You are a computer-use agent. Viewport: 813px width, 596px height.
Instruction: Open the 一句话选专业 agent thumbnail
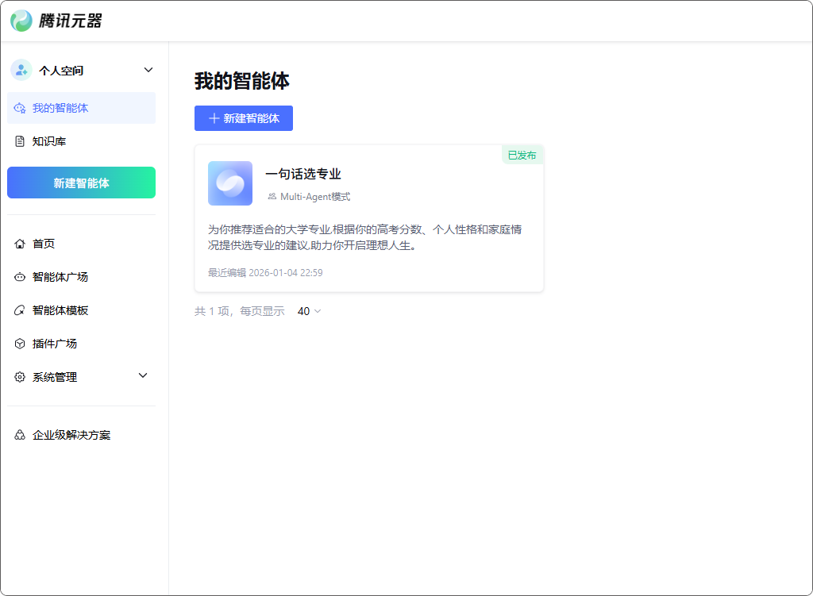[230, 183]
